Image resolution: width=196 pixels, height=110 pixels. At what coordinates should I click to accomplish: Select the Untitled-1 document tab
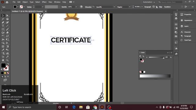(x=27, y=11)
